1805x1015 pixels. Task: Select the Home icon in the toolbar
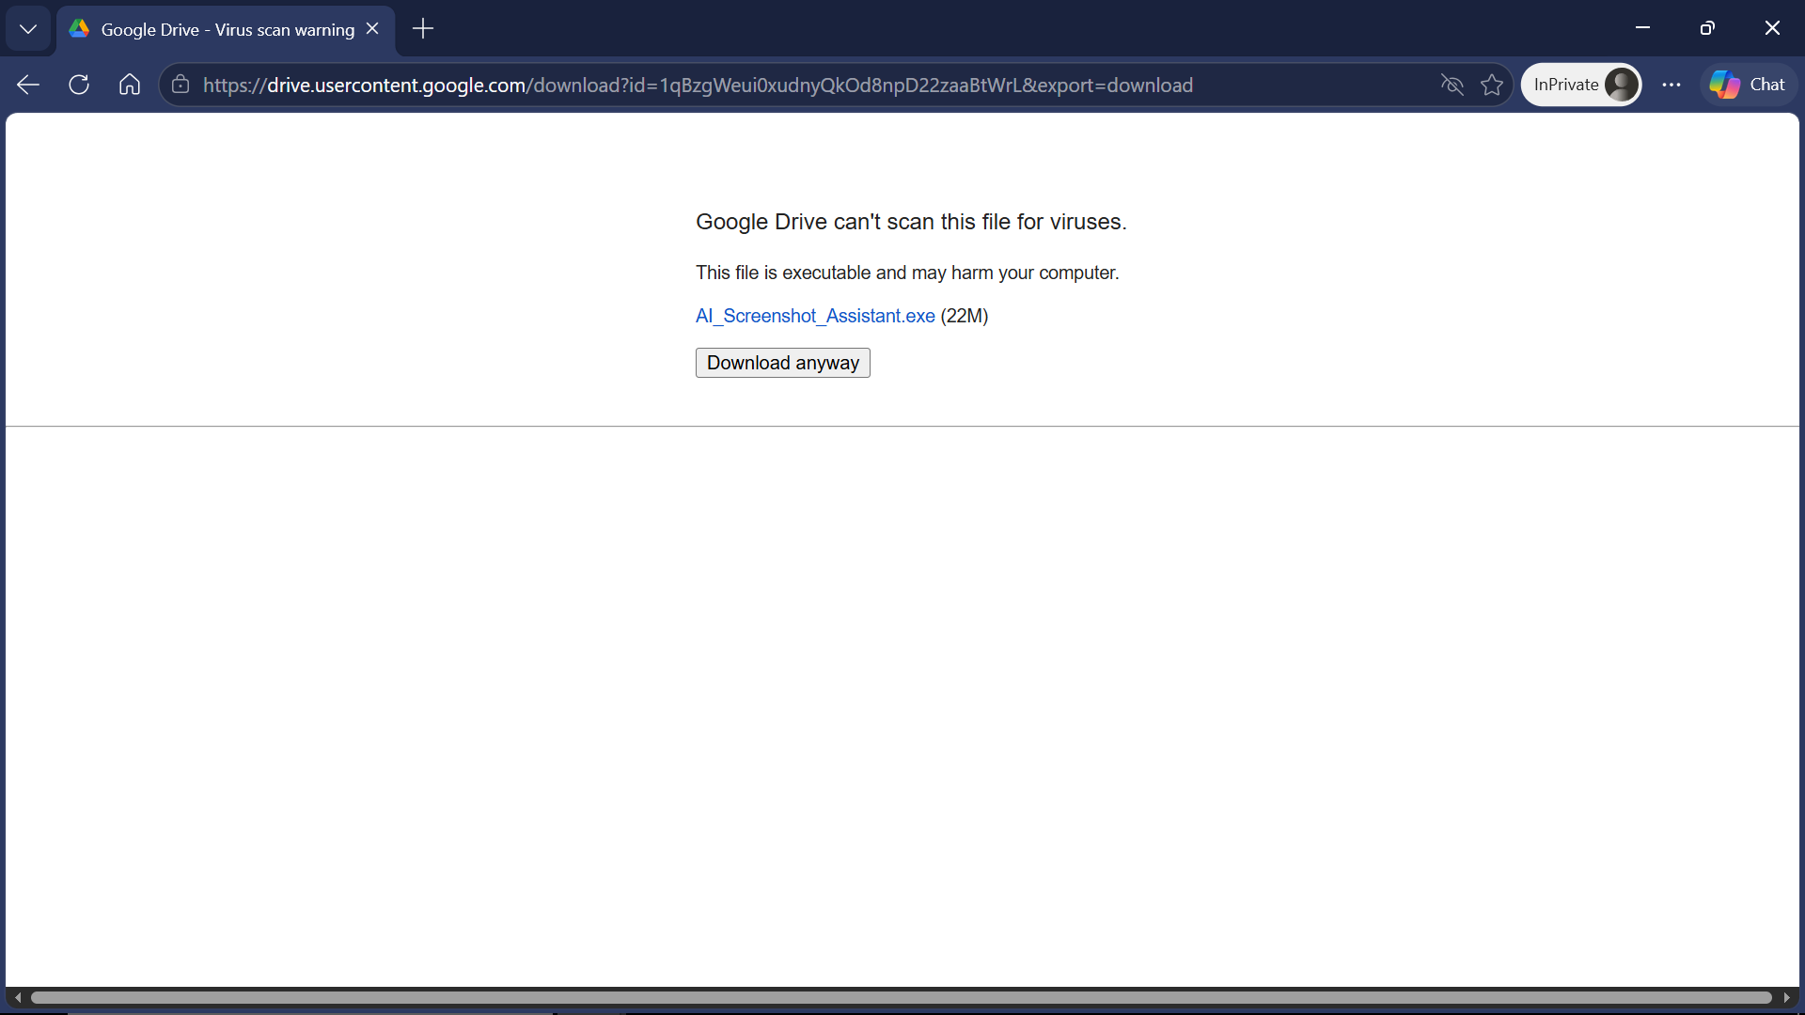click(x=129, y=85)
